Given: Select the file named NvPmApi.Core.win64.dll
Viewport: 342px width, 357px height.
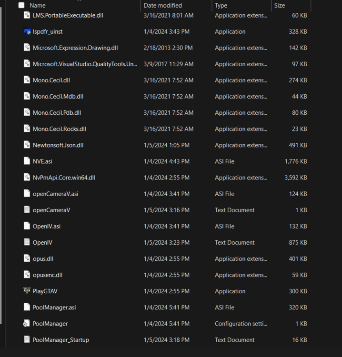Looking at the screenshot, I should click(x=64, y=178).
